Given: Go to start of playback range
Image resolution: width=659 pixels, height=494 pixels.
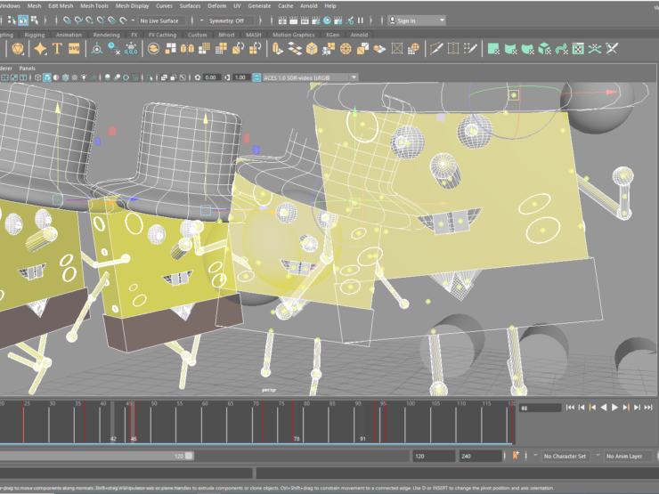Looking at the screenshot, I should click(570, 407).
